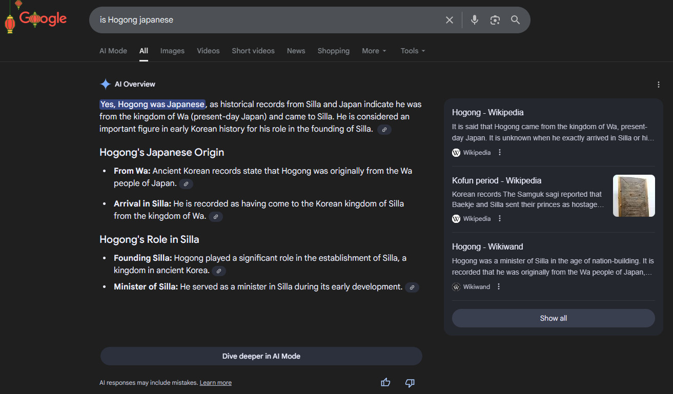The image size is (673, 394).
Task: Click snippet 'It is said that Hogong came'
Action: pyautogui.click(x=554, y=132)
